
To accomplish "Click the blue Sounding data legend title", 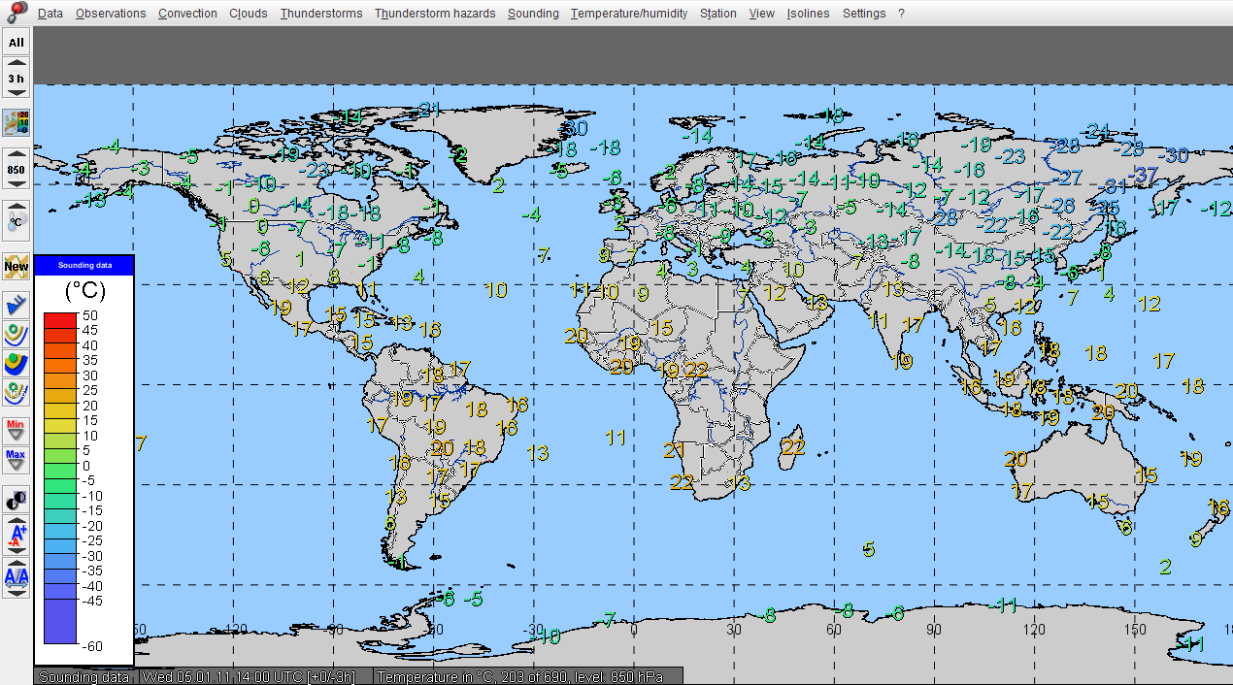I will 84,265.
